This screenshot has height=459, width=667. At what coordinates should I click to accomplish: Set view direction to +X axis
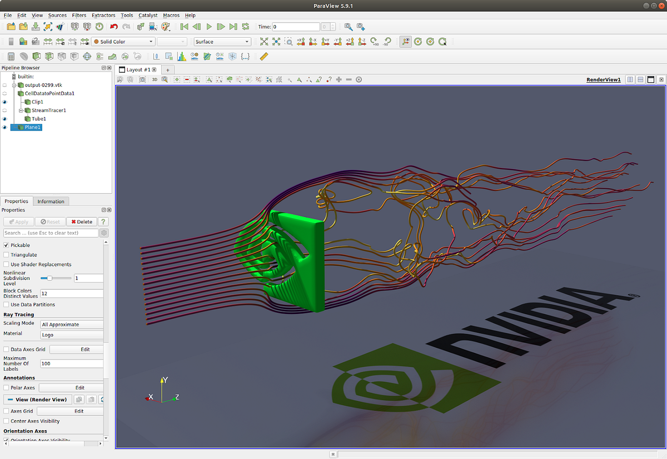pyautogui.click(x=300, y=41)
